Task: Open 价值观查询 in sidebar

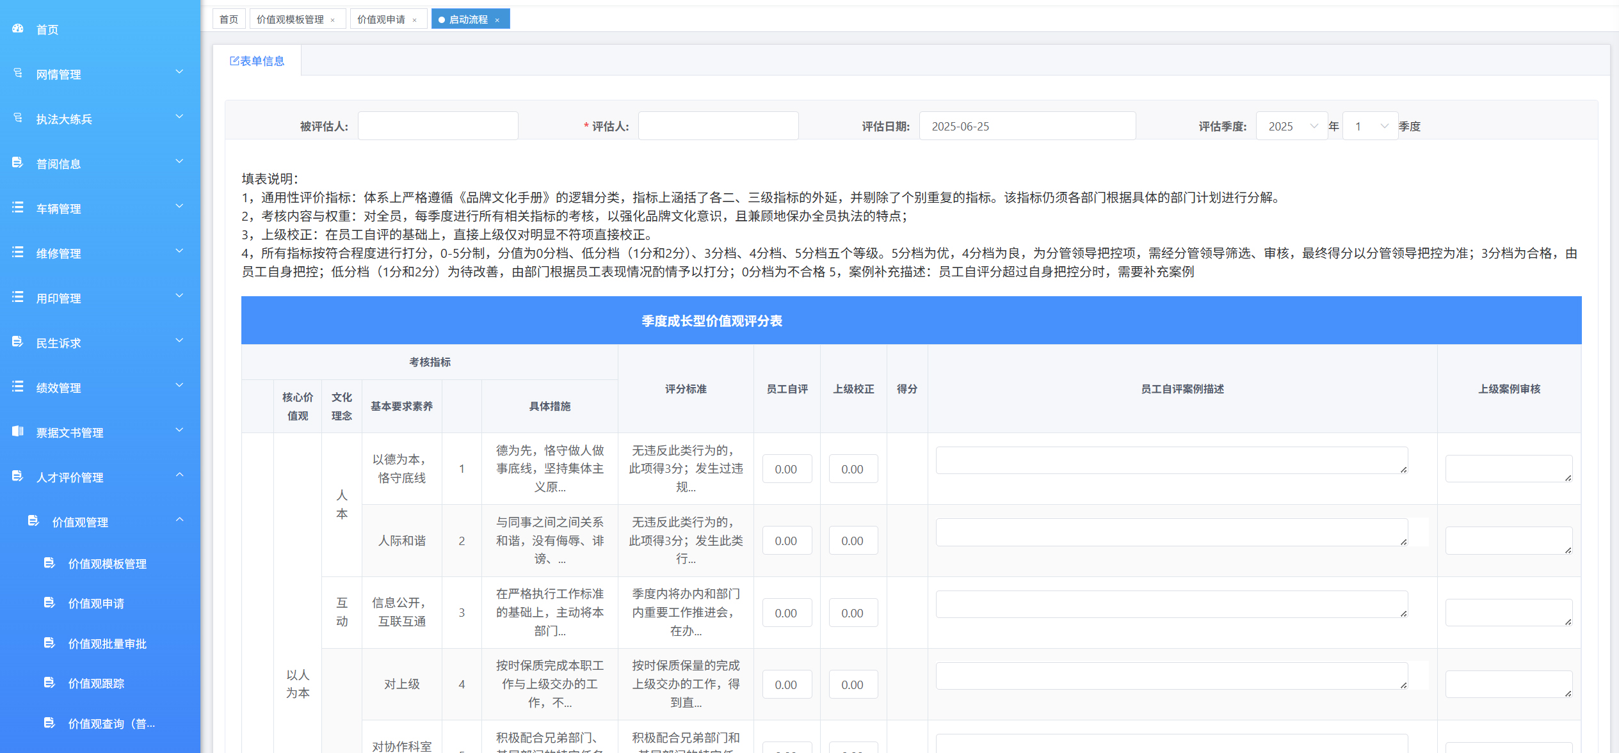Action: [111, 724]
